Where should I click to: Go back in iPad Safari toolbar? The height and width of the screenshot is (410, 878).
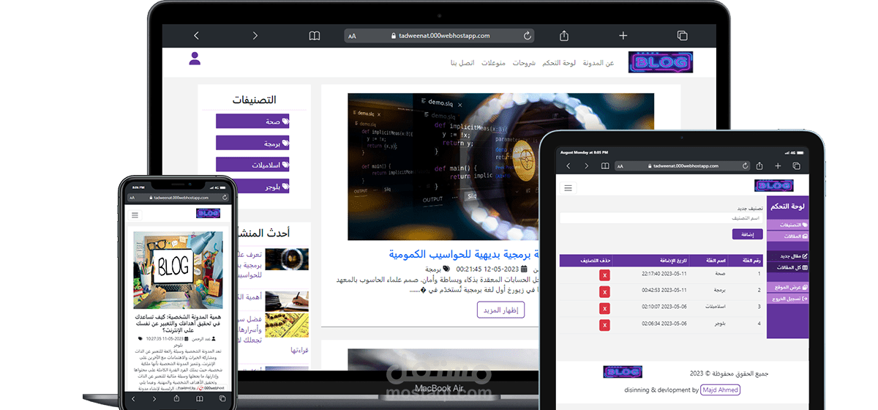tap(569, 166)
